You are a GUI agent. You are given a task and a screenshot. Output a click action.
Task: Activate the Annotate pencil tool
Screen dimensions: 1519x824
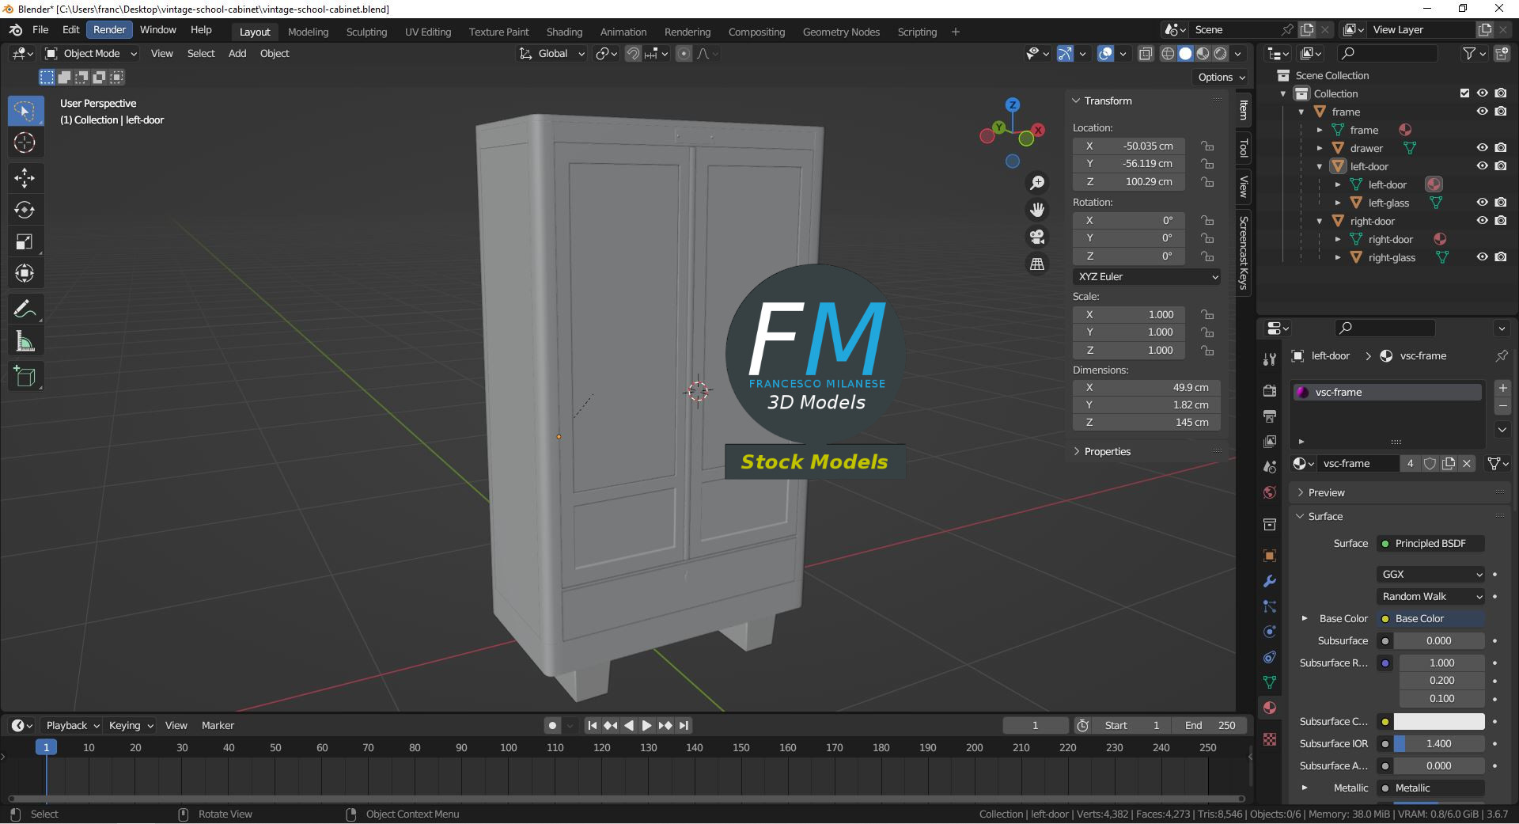click(25, 309)
